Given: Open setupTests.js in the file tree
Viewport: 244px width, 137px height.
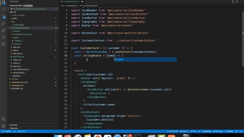Looking at the screenshot, I should (19, 73).
